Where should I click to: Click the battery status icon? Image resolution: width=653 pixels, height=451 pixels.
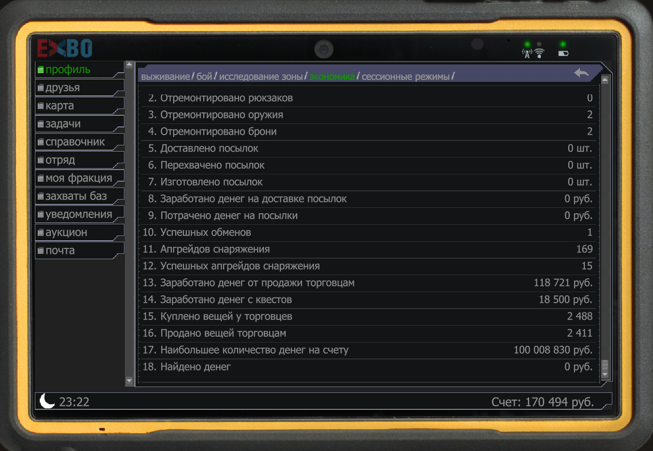tap(563, 53)
